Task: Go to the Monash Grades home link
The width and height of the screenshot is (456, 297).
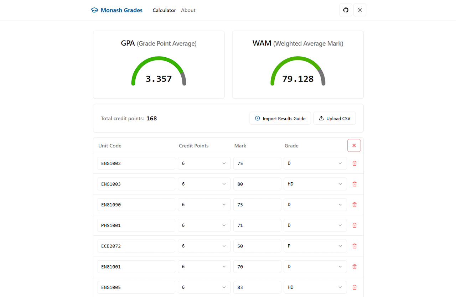Action: [x=116, y=10]
